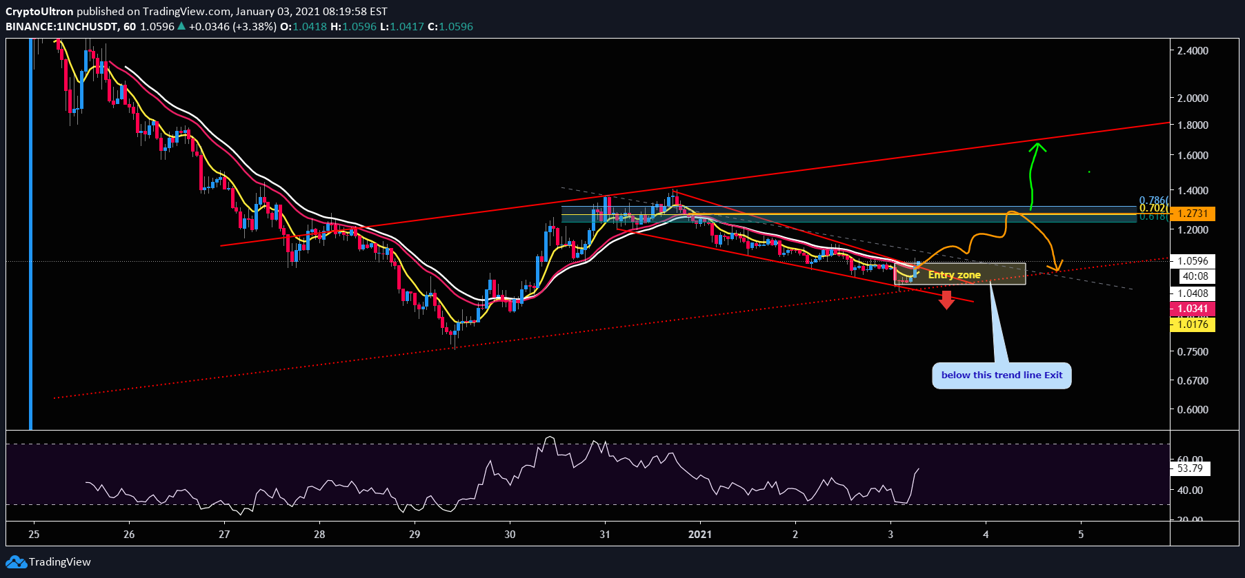Click the green up triangle beside last price
This screenshot has height=578, width=1245.
pos(181,26)
